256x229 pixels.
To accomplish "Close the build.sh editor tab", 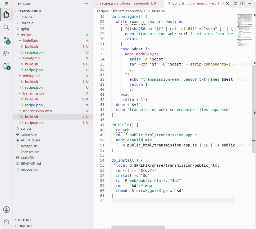I will [x=227, y=3].
